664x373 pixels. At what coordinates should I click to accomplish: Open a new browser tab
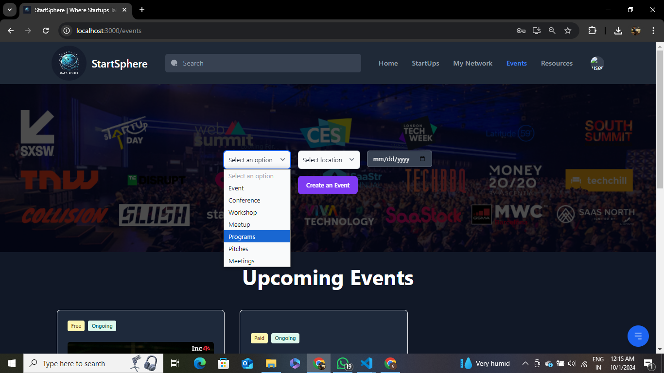point(142,10)
